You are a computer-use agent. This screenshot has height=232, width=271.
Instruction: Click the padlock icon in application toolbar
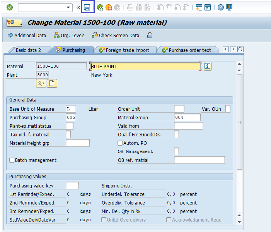tap(150, 35)
